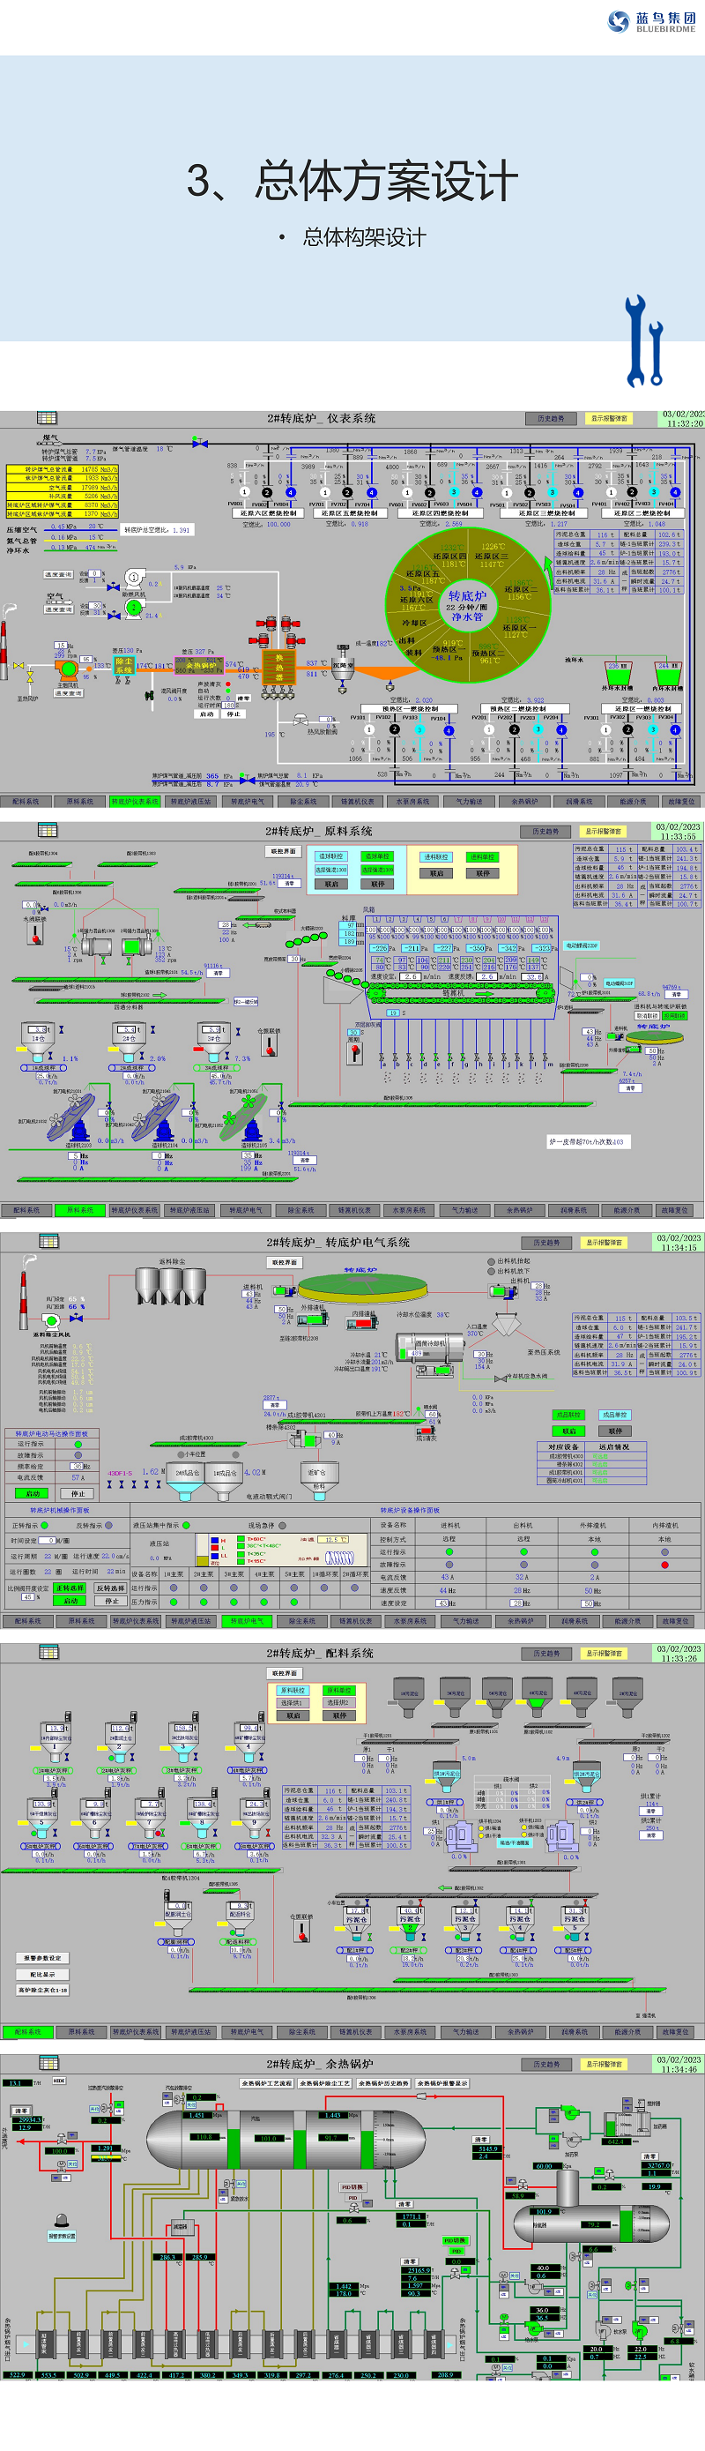This screenshot has height=2451, width=705.
Task: Click 余热锅炉工艺流程 button
Action: (267, 2083)
